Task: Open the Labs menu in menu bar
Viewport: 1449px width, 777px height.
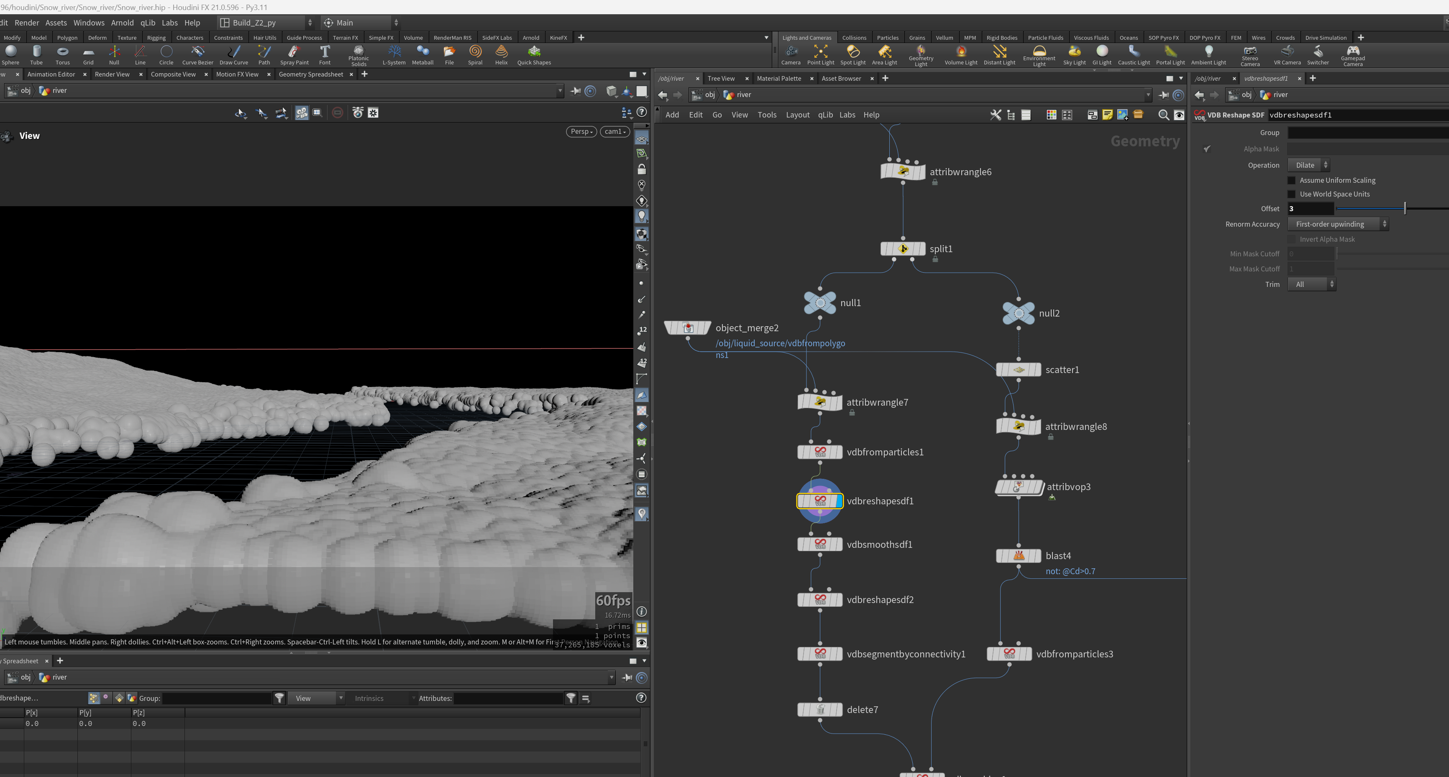Action: [x=169, y=23]
